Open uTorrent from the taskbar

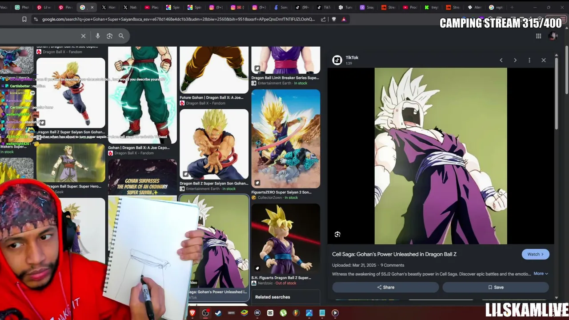pyautogui.click(x=283, y=313)
